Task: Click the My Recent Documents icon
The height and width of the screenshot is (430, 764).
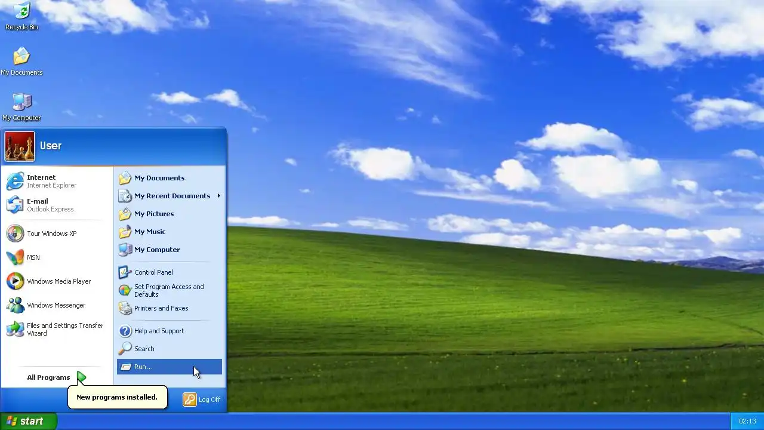Action: tap(125, 196)
